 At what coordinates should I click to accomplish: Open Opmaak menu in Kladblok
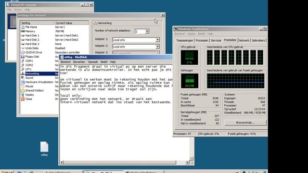(x=93, y=62)
